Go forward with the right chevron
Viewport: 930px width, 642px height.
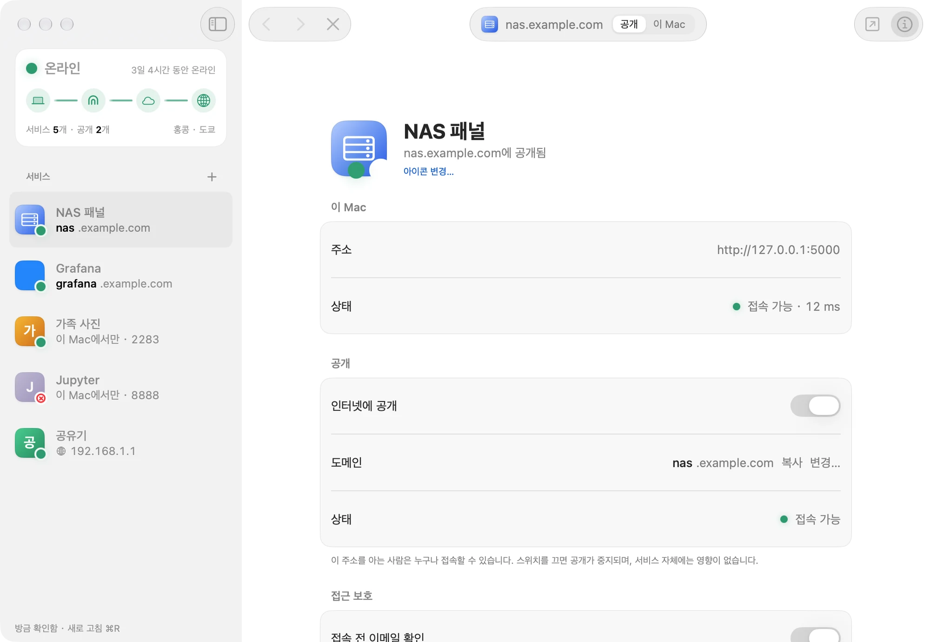point(300,24)
